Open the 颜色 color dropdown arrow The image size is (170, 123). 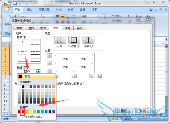click(38, 71)
